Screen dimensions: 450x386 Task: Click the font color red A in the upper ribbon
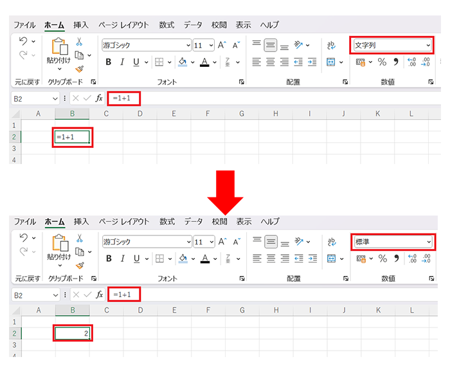tap(204, 62)
